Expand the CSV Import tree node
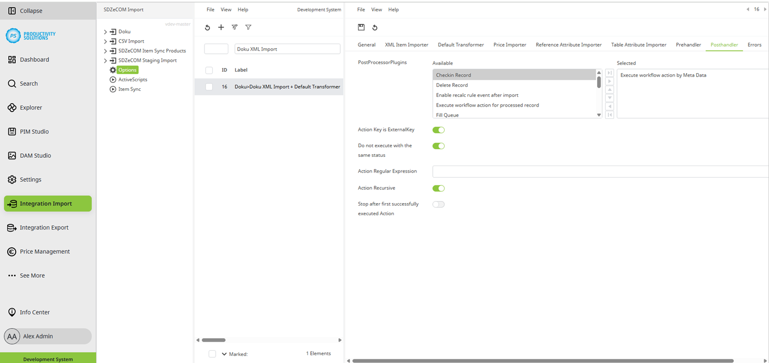The width and height of the screenshot is (769, 363). [x=106, y=41]
